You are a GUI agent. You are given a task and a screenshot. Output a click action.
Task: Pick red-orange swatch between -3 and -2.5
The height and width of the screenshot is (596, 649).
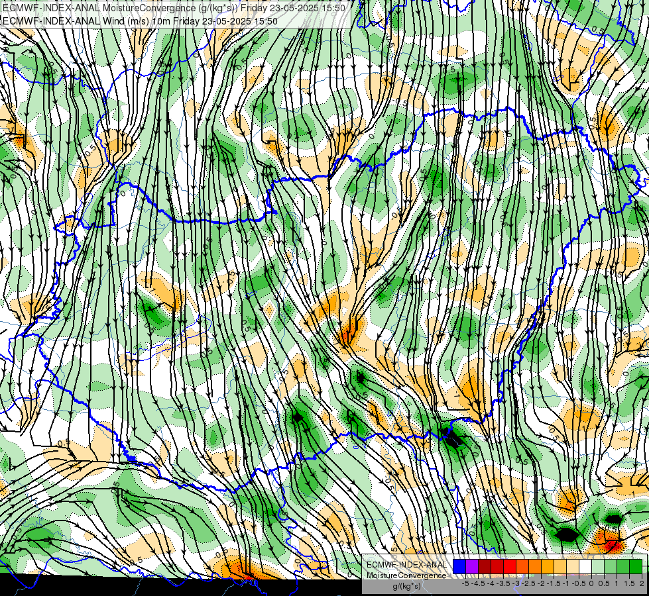tap(522, 567)
